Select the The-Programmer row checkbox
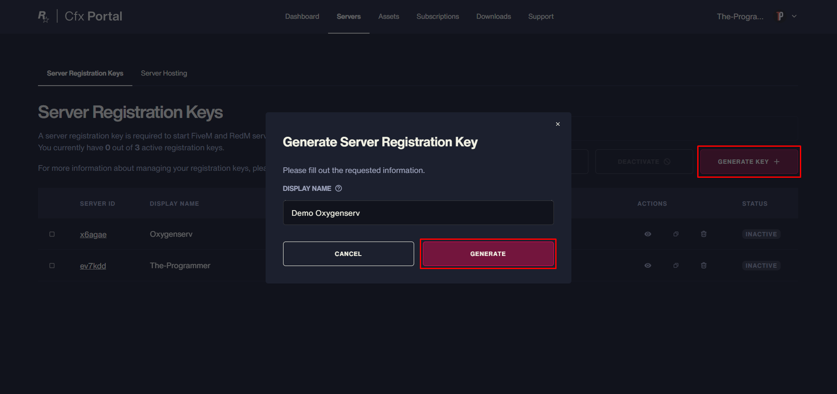The width and height of the screenshot is (837, 394). click(x=52, y=266)
